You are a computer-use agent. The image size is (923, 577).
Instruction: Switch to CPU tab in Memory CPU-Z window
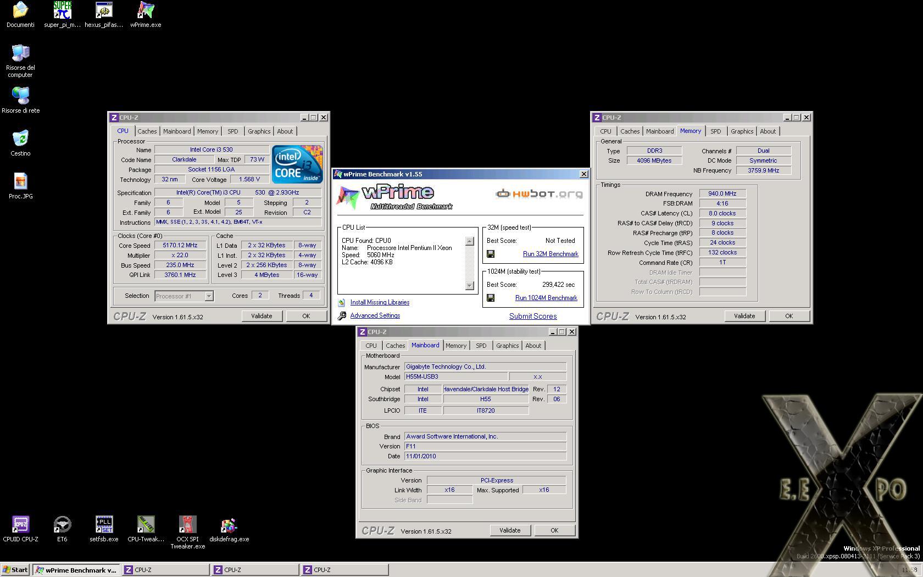[605, 131]
